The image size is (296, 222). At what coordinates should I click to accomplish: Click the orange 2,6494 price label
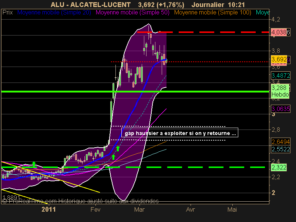[x=280, y=142]
